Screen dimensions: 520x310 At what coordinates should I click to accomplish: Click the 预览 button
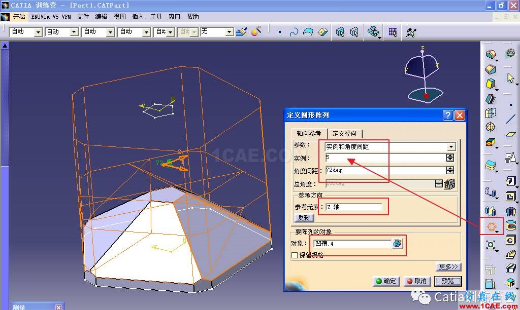coord(448,281)
